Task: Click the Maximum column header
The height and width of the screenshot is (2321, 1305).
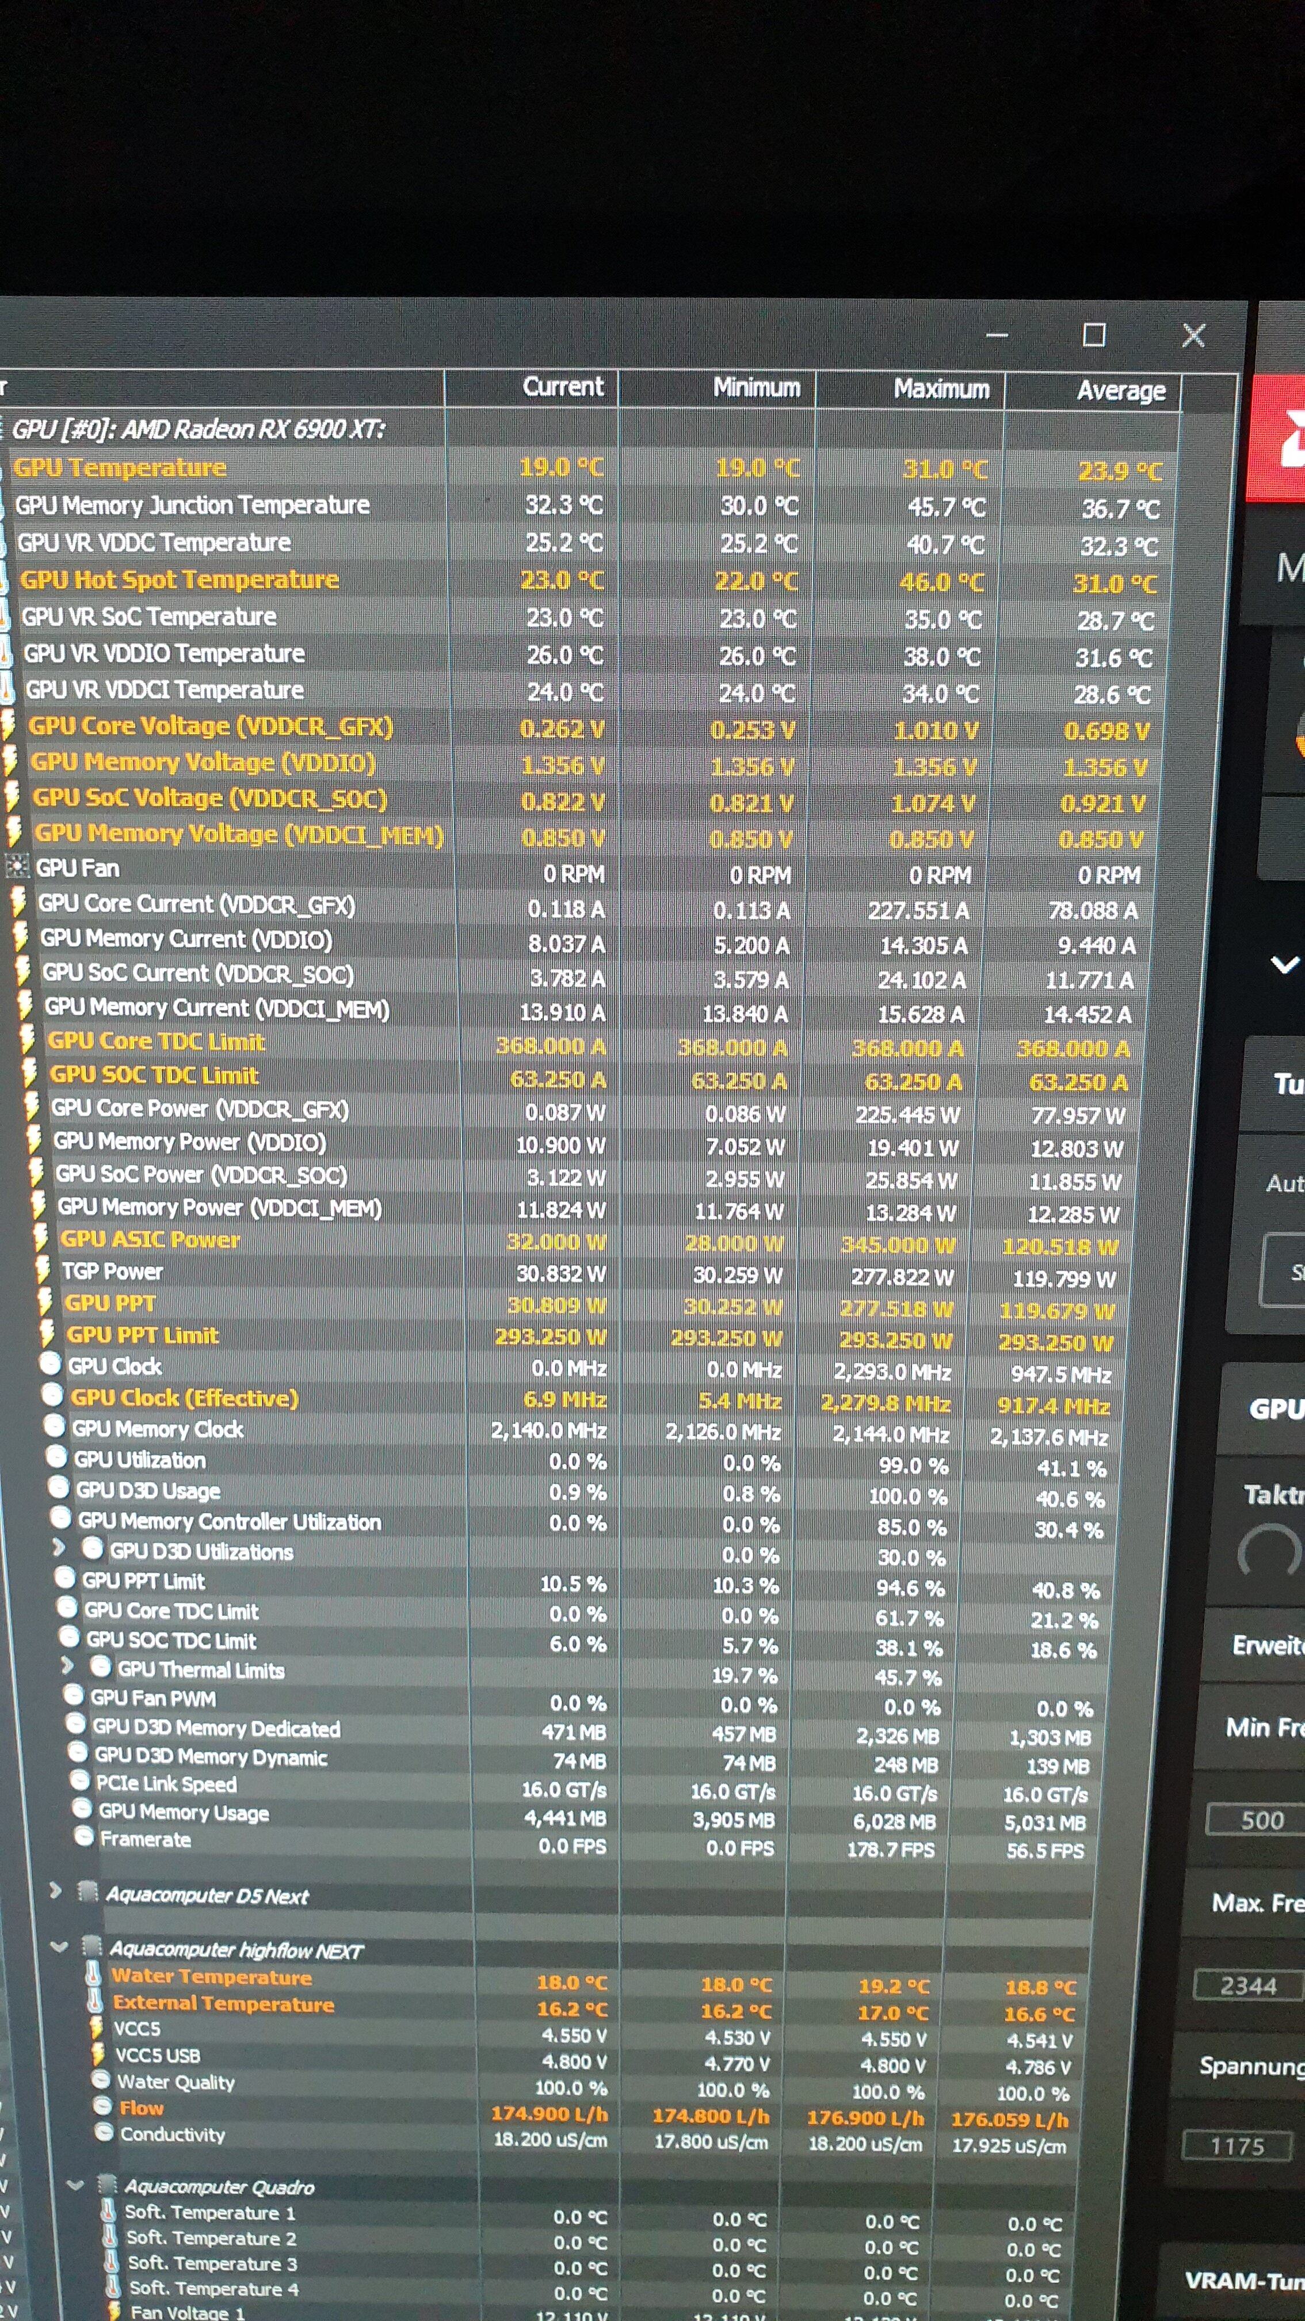Action: pyautogui.click(x=941, y=389)
